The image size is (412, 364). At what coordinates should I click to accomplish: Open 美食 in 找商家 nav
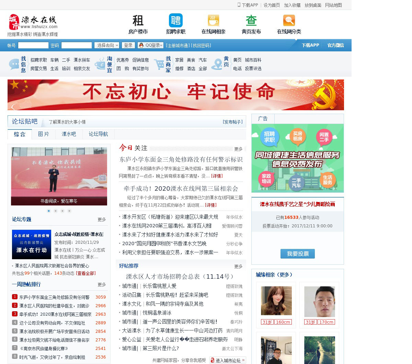pyautogui.click(x=191, y=60)
